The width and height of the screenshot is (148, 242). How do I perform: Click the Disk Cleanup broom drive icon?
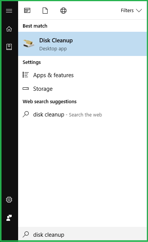coord(29,44)
